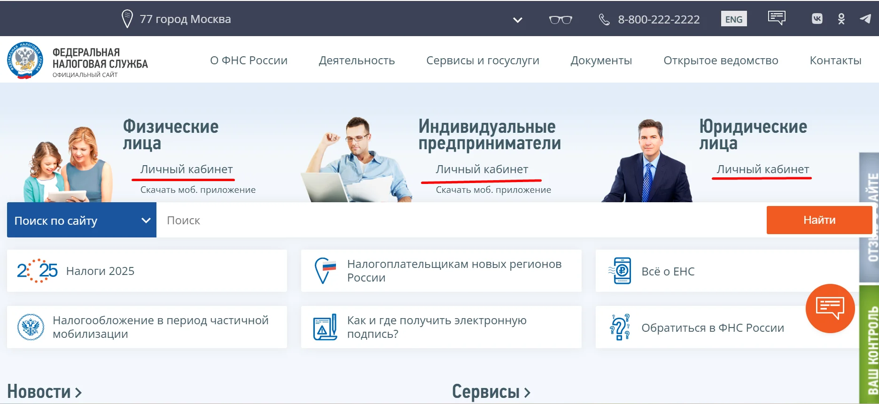Click the location pin icon
879x404 pixels.
click(x=127, y=19)
